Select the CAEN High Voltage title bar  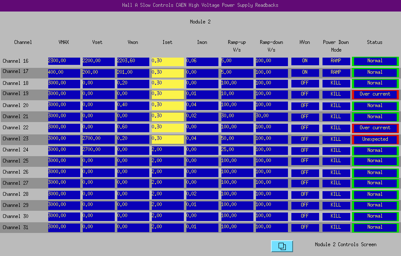click(200, 6)
